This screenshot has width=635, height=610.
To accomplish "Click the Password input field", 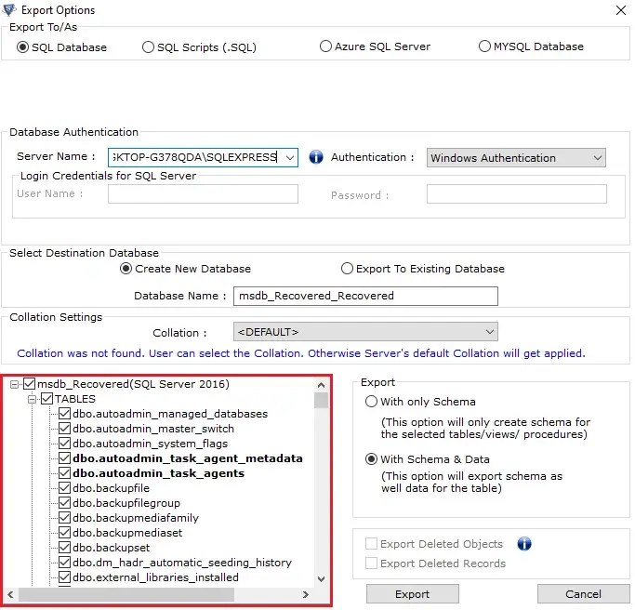I will 517,193.
